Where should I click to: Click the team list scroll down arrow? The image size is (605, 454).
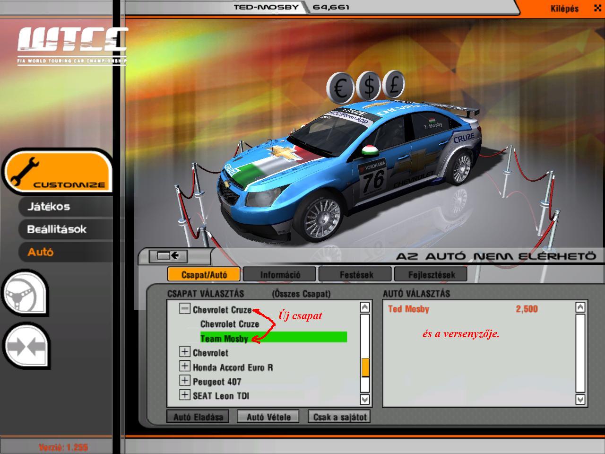pyautogui.click(x=364, y=399)
